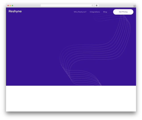Screen dimensions: 142x120
Task: Click the white section below the hero
Action: pos(71,98)
